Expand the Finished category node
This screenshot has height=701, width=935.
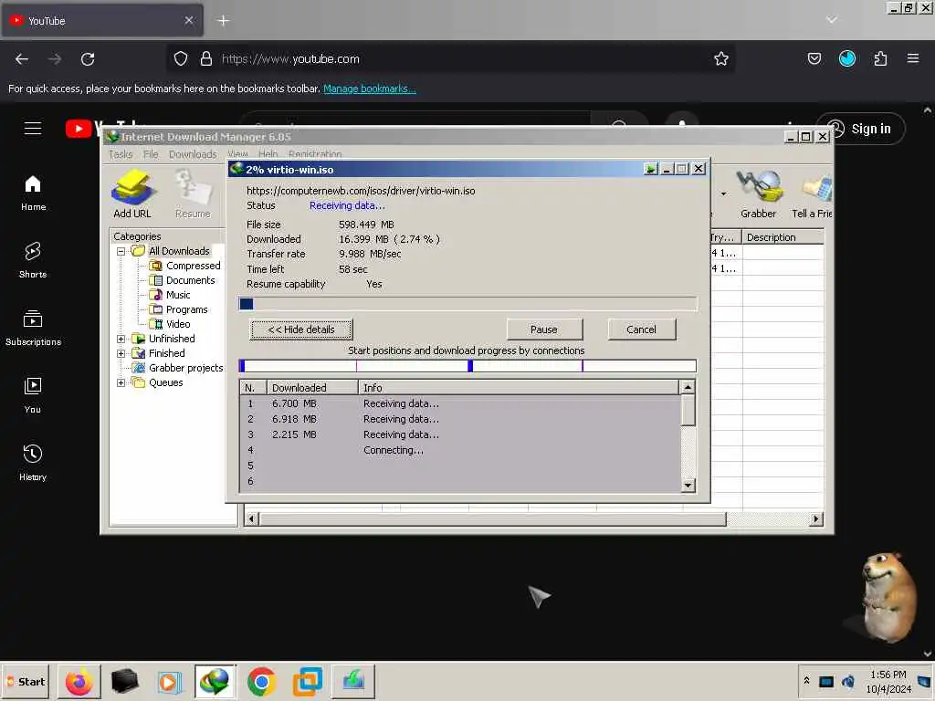coord(121,353)
